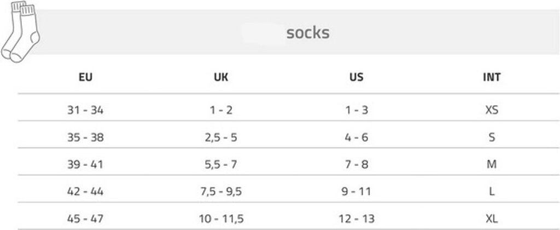Image resolution: width=560 pixels, height=230 pixels.
Task: Click UK size 2,5 - 5 cell
Action: pos(221,137)
